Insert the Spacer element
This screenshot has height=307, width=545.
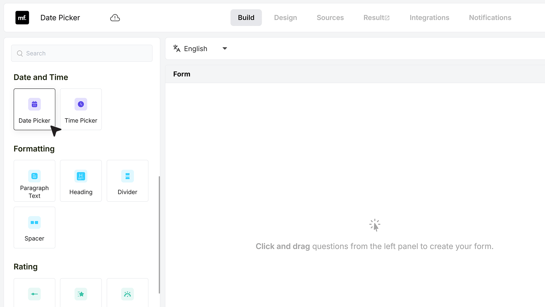[34, 227]
